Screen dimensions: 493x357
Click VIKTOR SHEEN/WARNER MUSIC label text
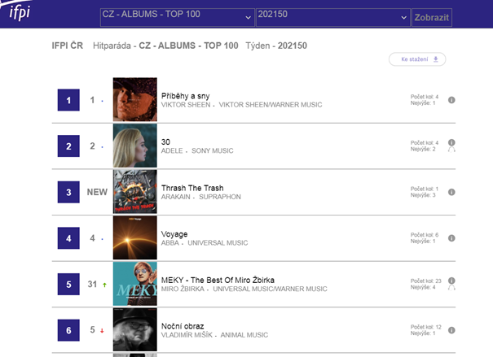pos(271,105)
